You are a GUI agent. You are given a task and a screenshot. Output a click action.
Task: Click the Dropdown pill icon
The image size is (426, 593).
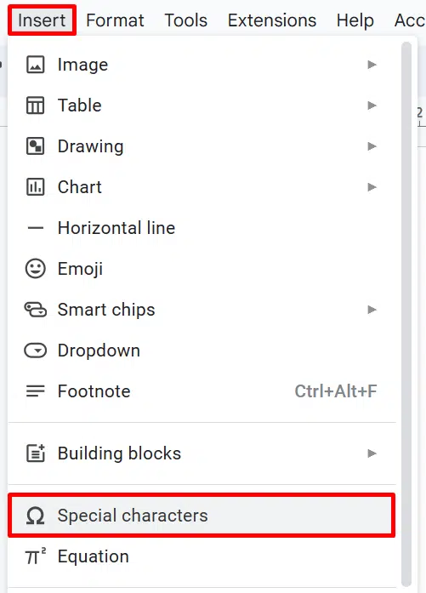point(35,351)
